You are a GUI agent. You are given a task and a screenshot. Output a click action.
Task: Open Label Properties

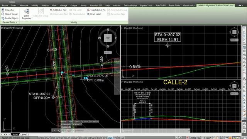27,14
